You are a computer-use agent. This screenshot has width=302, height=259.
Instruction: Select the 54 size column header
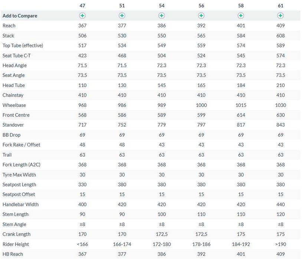pos(162,6)
